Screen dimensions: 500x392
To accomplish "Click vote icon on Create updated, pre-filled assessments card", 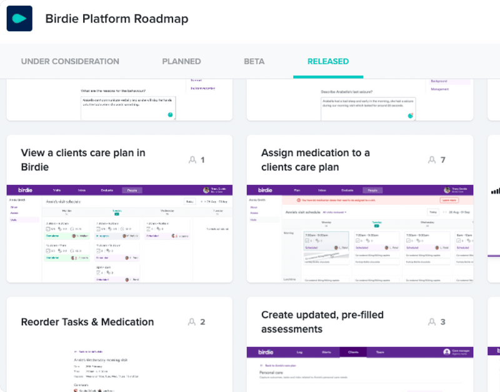I will click(432, 322).
